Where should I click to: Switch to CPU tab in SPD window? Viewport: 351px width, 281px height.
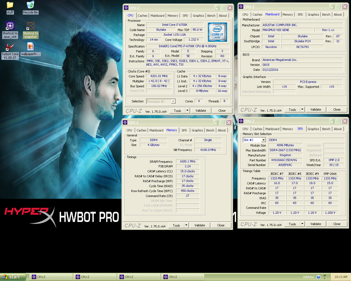point(245,129)
